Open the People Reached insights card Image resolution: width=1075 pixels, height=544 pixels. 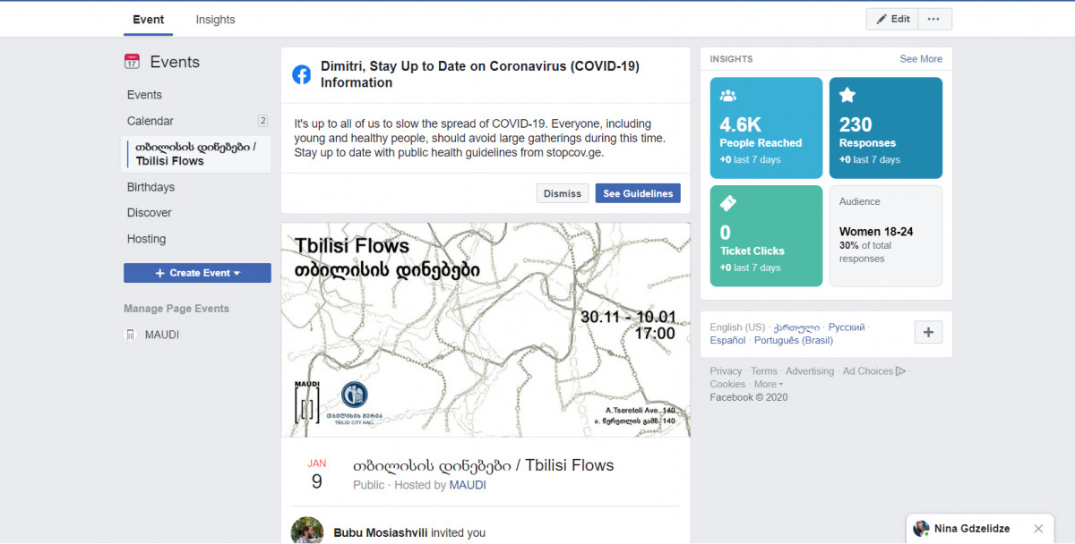(x=766, y=127)
